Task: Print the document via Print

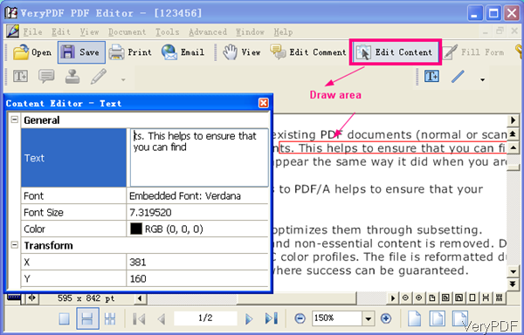Action: pos(130,52)
